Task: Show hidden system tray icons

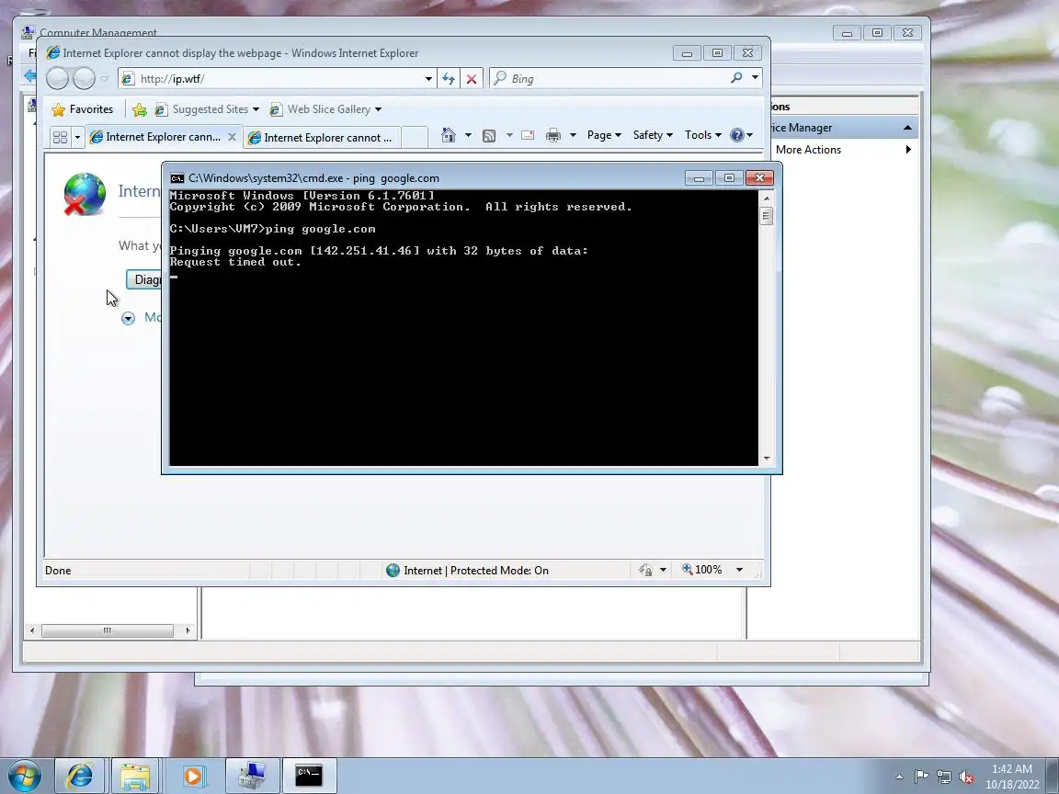Action: [899, 777]
